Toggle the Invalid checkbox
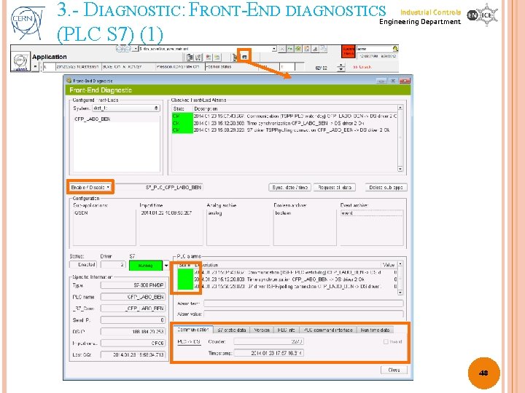525x393 pixels. (x=386, y=341)
